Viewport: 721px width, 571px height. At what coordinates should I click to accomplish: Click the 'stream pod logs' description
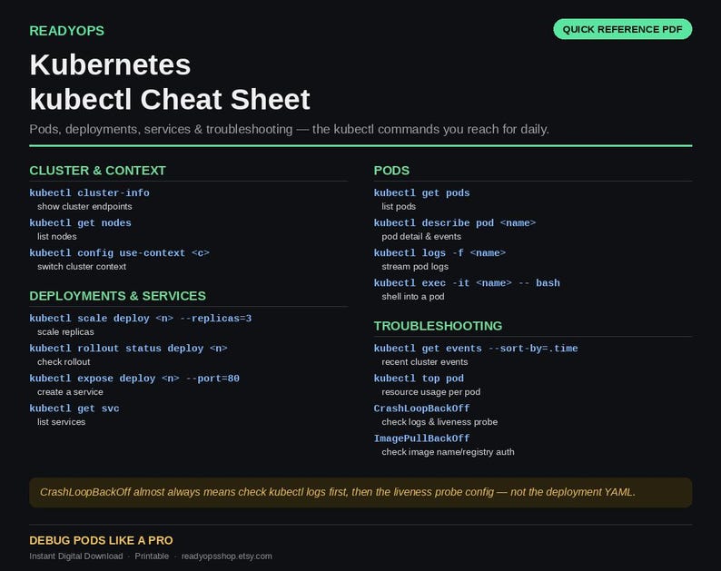point(415,267)
